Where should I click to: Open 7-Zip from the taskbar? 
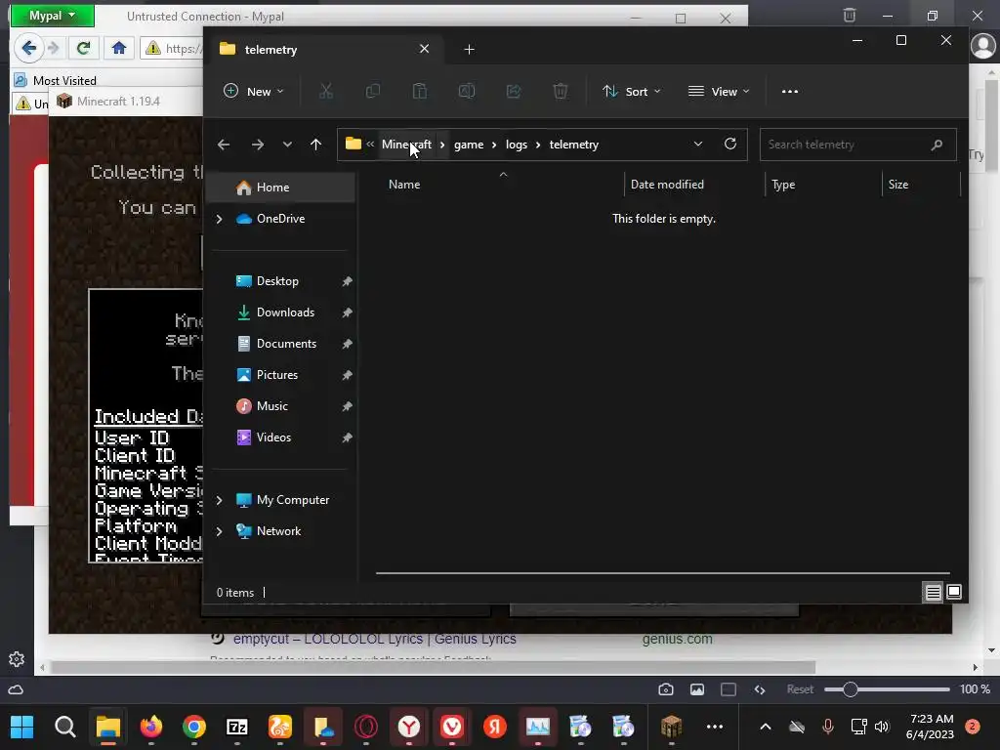coord(237,727)
